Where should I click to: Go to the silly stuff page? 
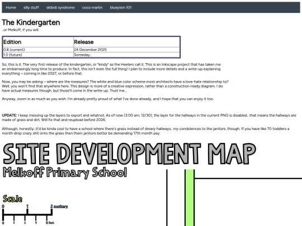[31, 7]
